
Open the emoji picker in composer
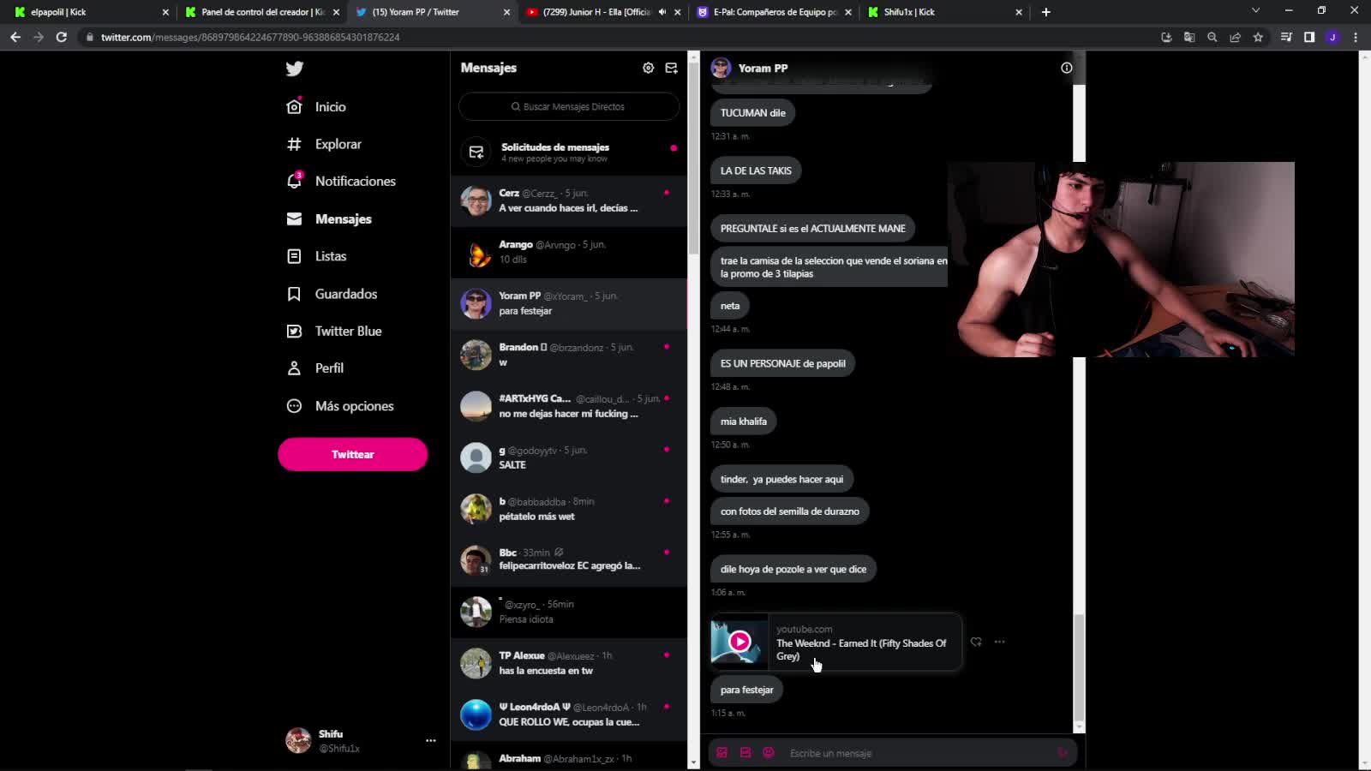(x=769, y=753)
